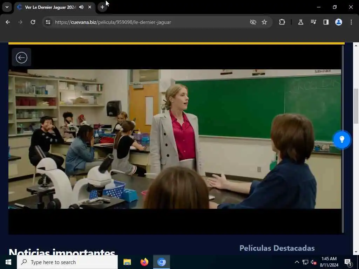Mute the tab via its speaker icon

click(x=81, y=7)
